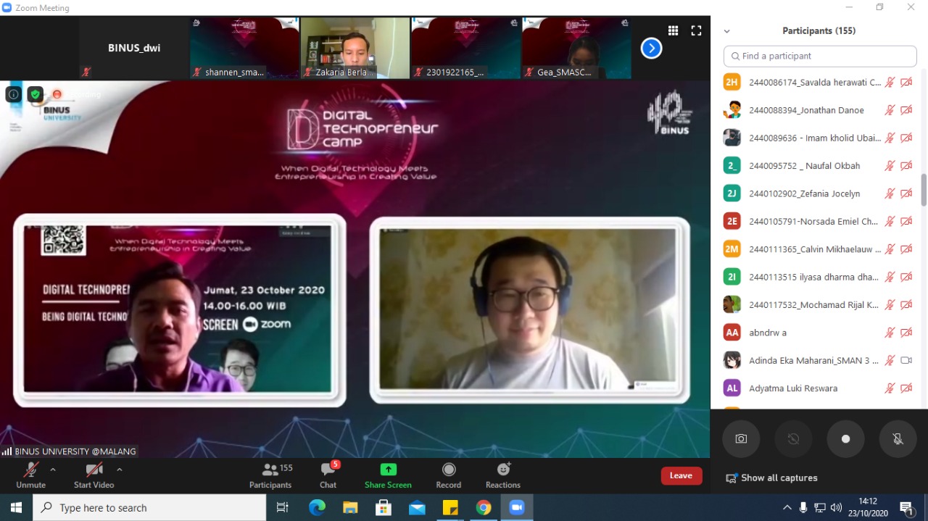This screenshot has width=928, height=521.
Task: Start your video in Zoom toolbar
Action: point(94,475)
